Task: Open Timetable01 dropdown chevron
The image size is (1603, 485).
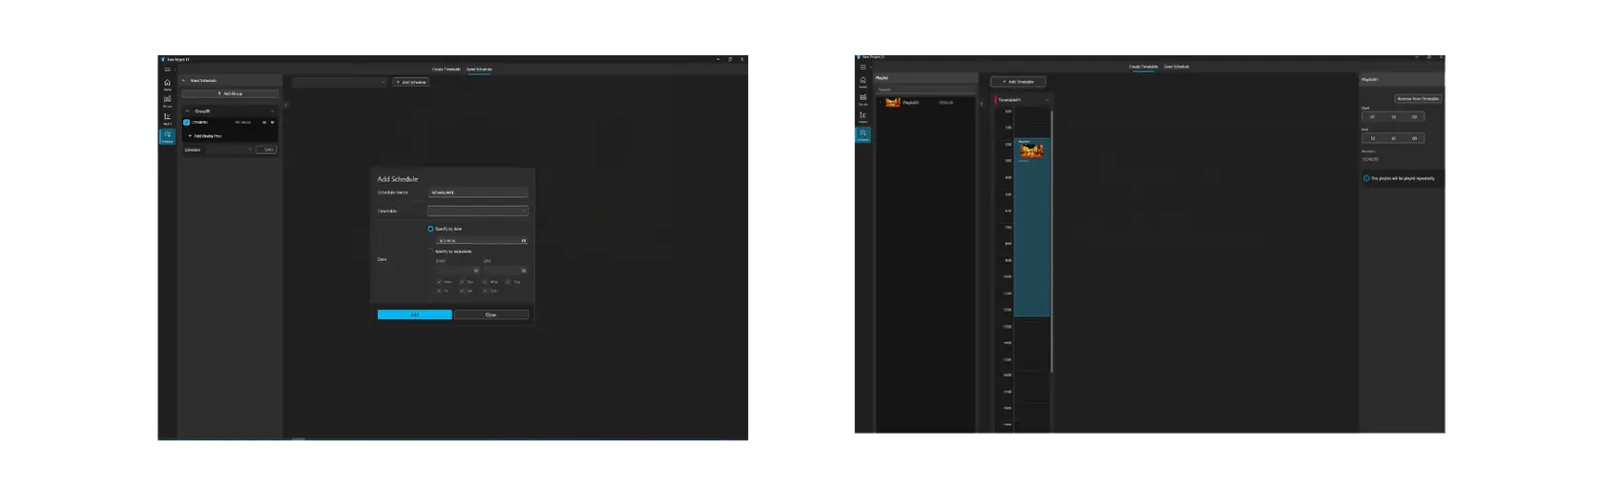Action: [1047, 100]
